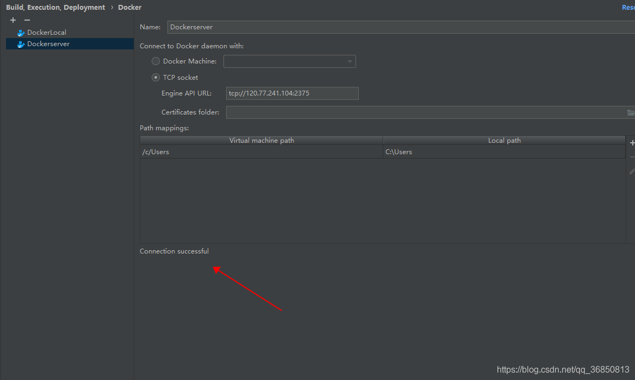This screenshot has height=380, width=635.
Task: Click the Docker Machine dropdown arrow
Action: (x=350, y=61)
